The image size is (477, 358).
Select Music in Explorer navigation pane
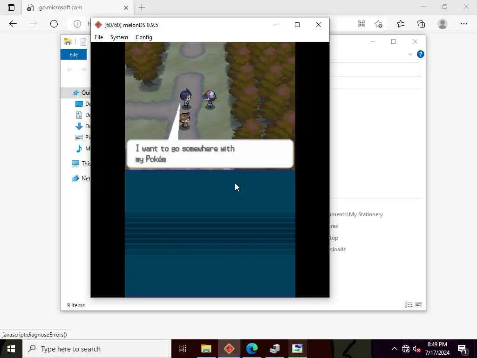[x=83, y=149]
